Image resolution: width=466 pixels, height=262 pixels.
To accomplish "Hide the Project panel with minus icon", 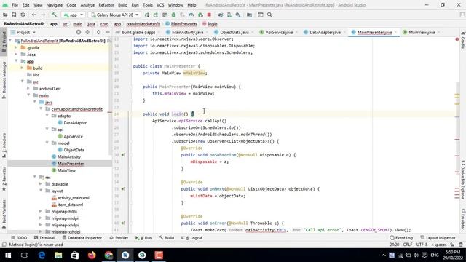I will coord(108,32).
